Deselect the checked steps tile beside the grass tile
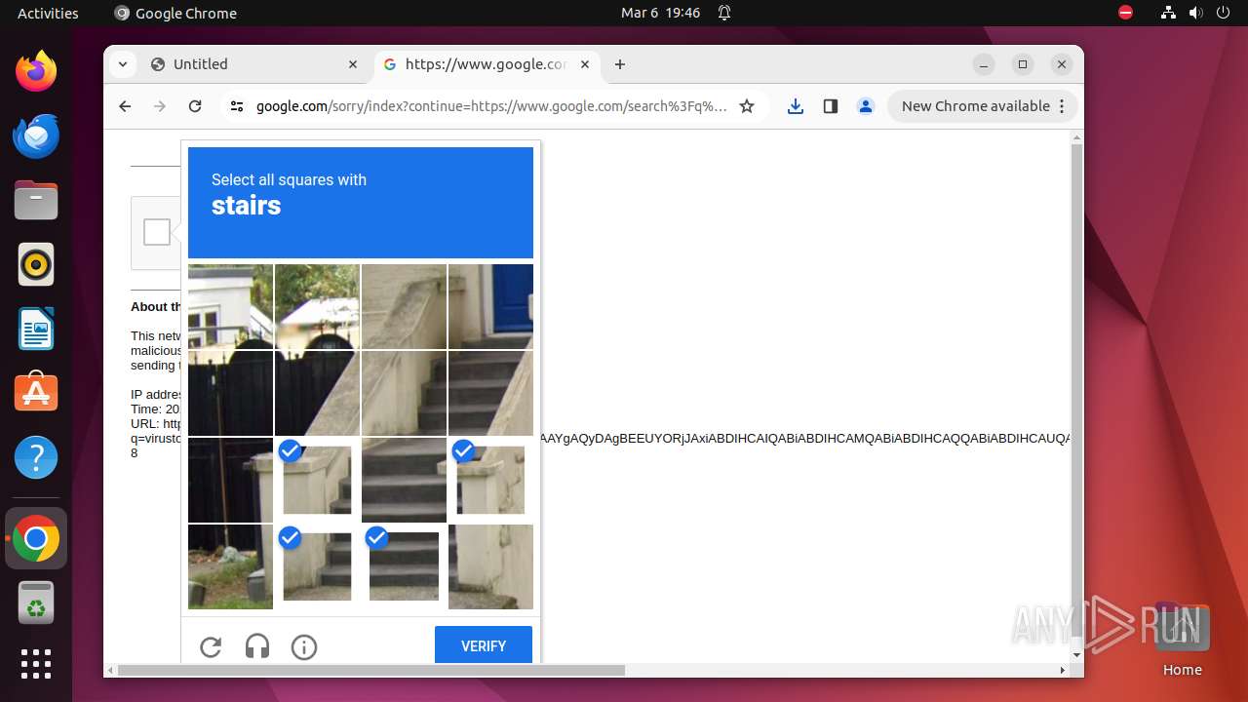 [x=317, y=566]
